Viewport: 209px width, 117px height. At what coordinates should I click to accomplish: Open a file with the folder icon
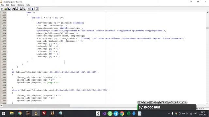pos(6,9)
